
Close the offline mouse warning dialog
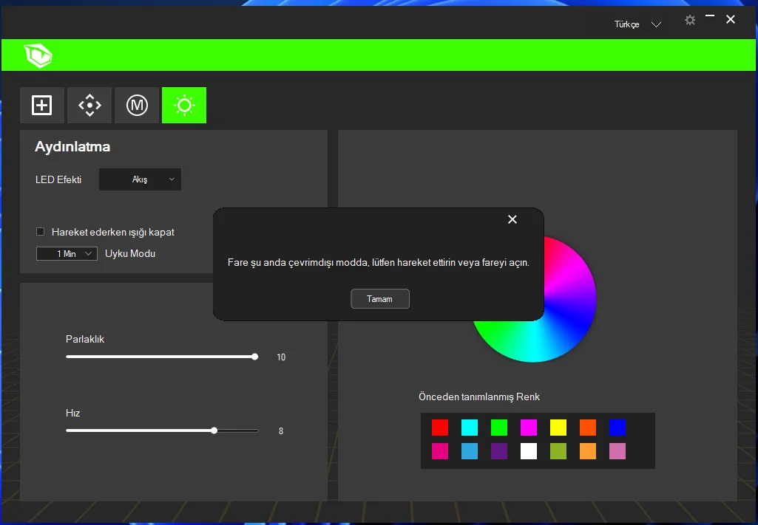512,219
